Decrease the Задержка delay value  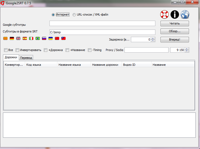coord(153,41)
